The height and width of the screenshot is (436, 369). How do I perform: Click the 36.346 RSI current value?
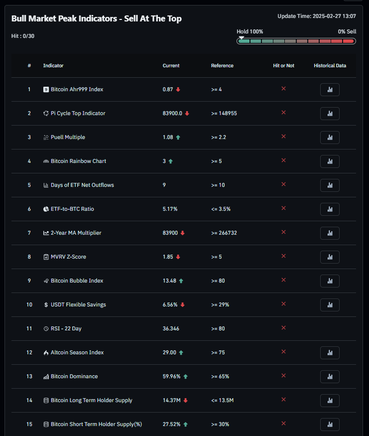tap(171, 328)
